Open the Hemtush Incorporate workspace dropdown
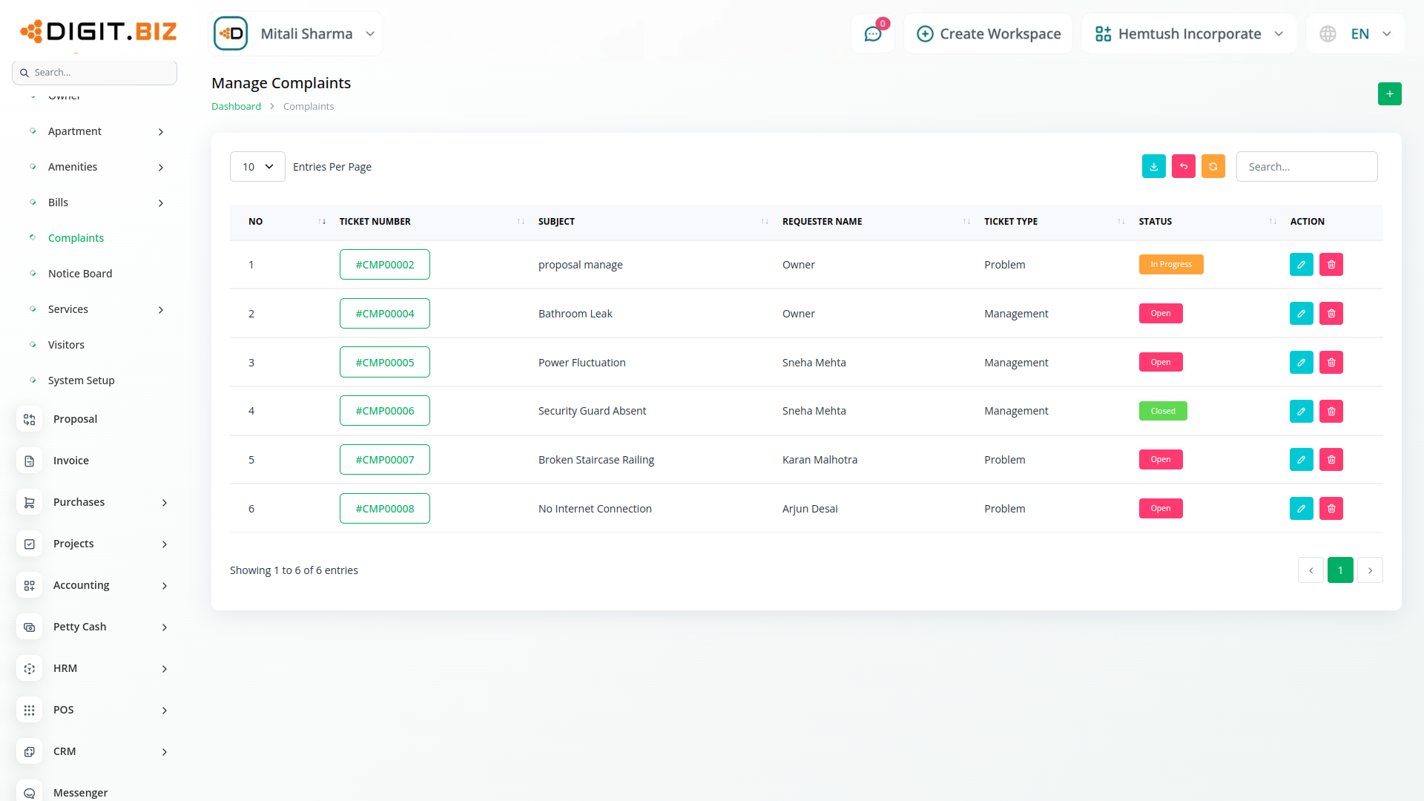This screenshot has width=1424, height=801. pyautogui.click(x=1189, y=34)
